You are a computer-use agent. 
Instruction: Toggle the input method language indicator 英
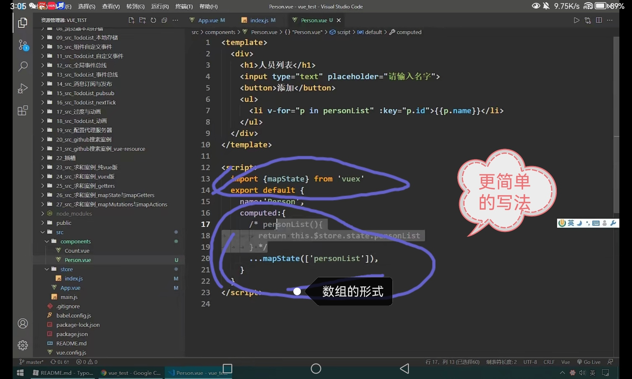tap(571, 223)
